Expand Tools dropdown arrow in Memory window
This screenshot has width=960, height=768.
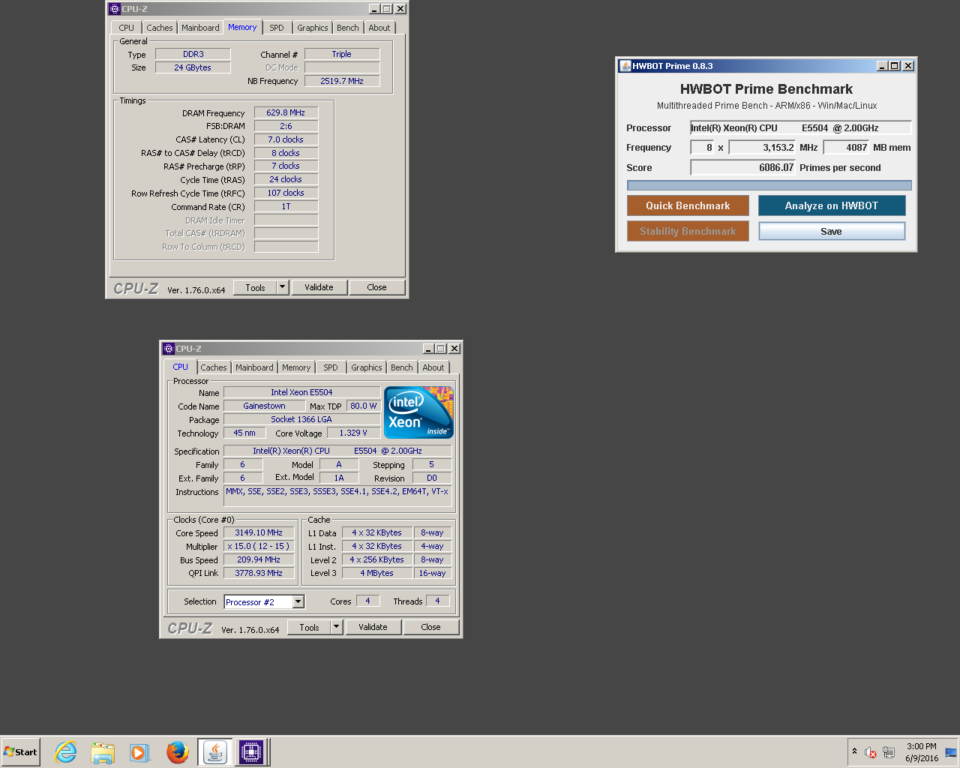tap(283, 287)
